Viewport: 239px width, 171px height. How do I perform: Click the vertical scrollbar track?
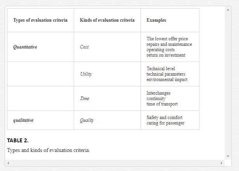(x=228, y=83)
